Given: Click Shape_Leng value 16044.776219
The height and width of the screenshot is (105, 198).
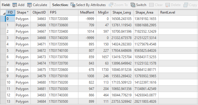Looking at the screenshot, I should pos(122,95).
